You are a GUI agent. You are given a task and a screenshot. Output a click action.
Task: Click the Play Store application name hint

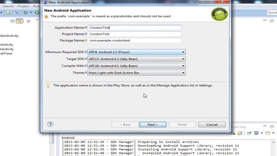pyautogui.click(x=133, y=85)
